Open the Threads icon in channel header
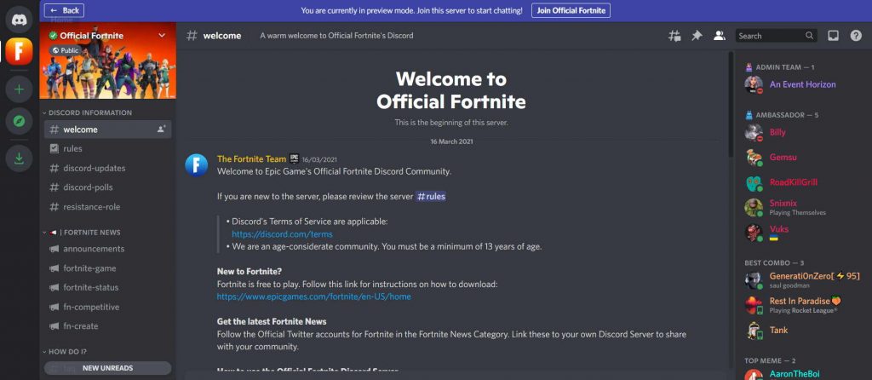872x380 pixels. [674, 36]
